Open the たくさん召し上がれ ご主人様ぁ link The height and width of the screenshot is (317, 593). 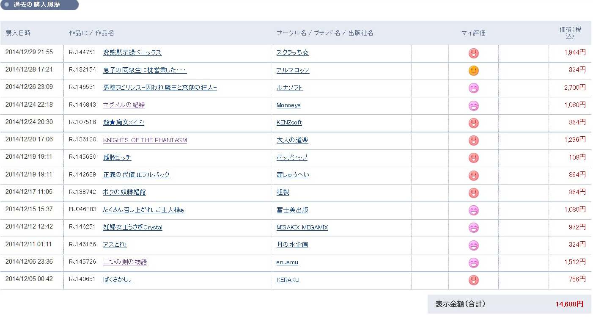click(144, 210)
